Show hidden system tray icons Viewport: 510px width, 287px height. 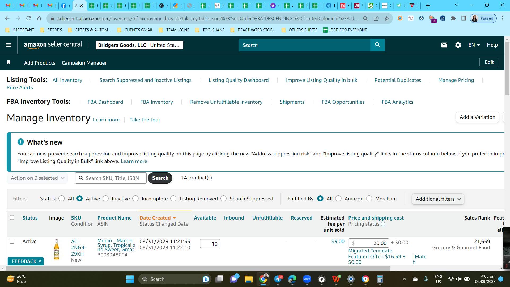404,279
